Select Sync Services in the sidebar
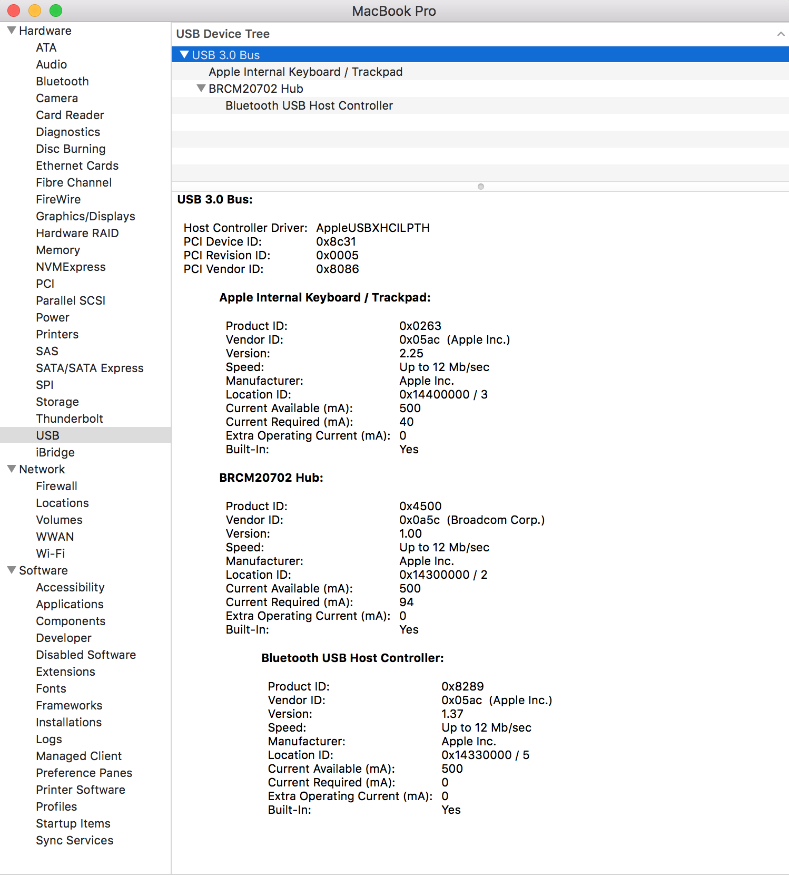 [74, 840]
